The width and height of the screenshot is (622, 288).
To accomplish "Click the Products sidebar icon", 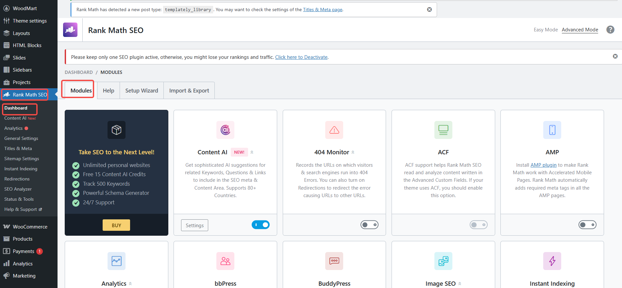I will pyautogui.click(x=6, y=239).
